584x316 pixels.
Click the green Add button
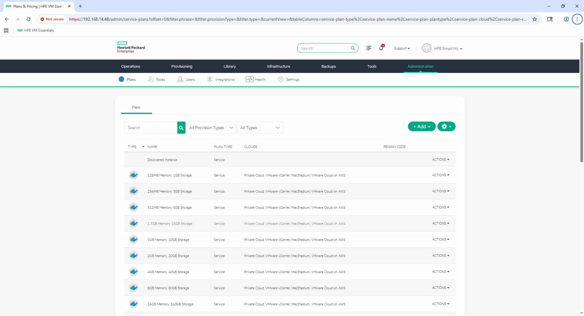pyautogui.click(x=421, y=126)
